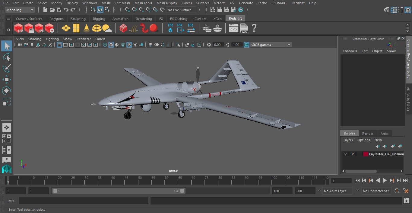Image resolution: width=412 pixels, height=213 pixels.
Task: Click the MEL command line input
Action: pos(84,201)
